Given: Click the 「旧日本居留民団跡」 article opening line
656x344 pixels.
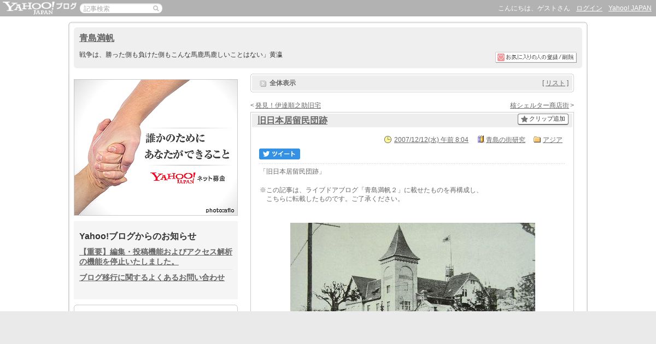Looking at the screenshot, I should tap(292, 171).
